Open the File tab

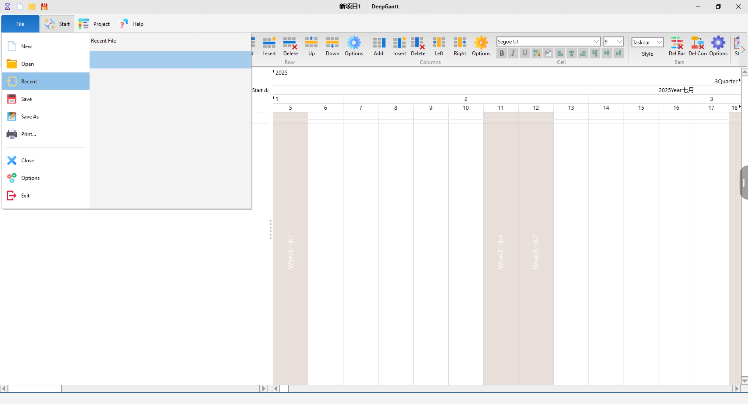20,24
